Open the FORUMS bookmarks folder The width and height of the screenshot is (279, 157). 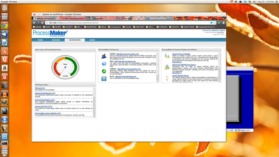tap(162, 27)
